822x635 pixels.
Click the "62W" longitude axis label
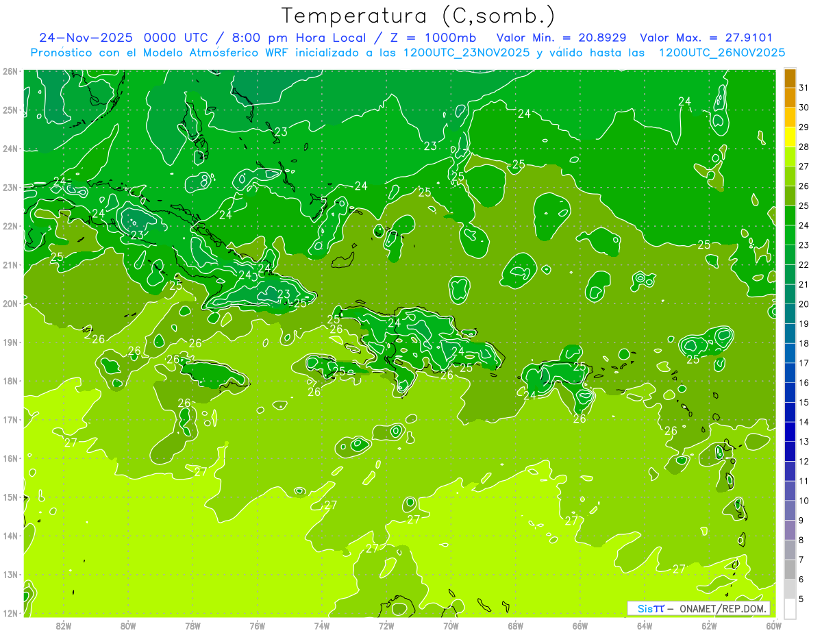coord(710,625)
